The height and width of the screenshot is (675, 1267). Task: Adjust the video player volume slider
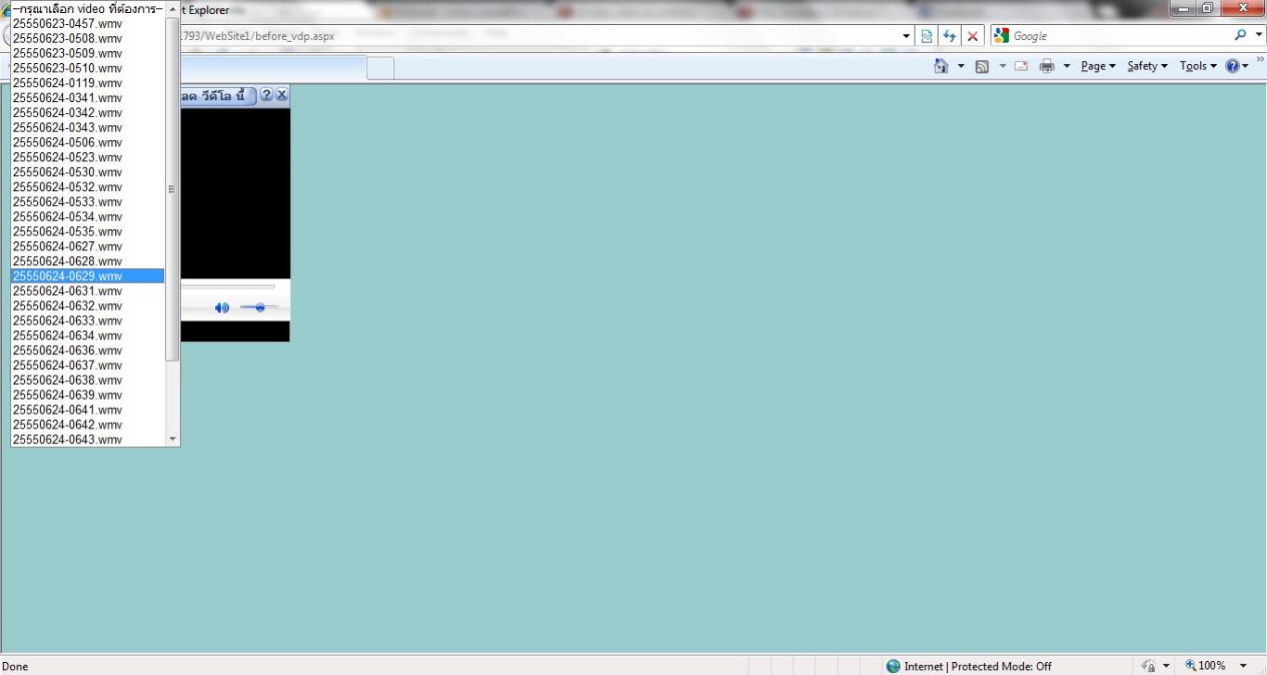coord(259,307)
